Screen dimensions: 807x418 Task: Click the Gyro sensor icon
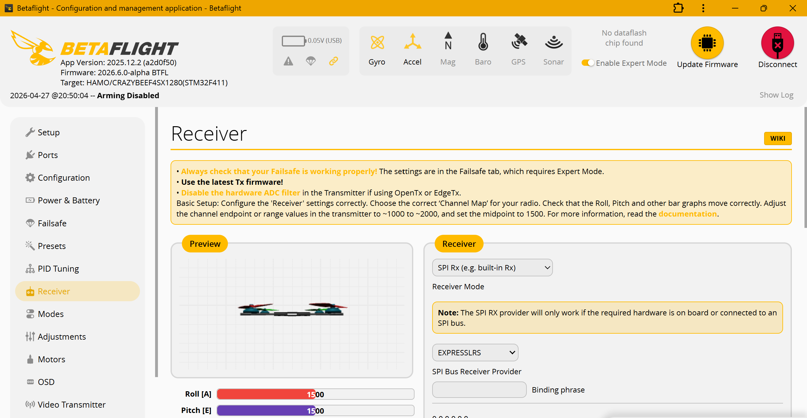[x=377, y=42]
